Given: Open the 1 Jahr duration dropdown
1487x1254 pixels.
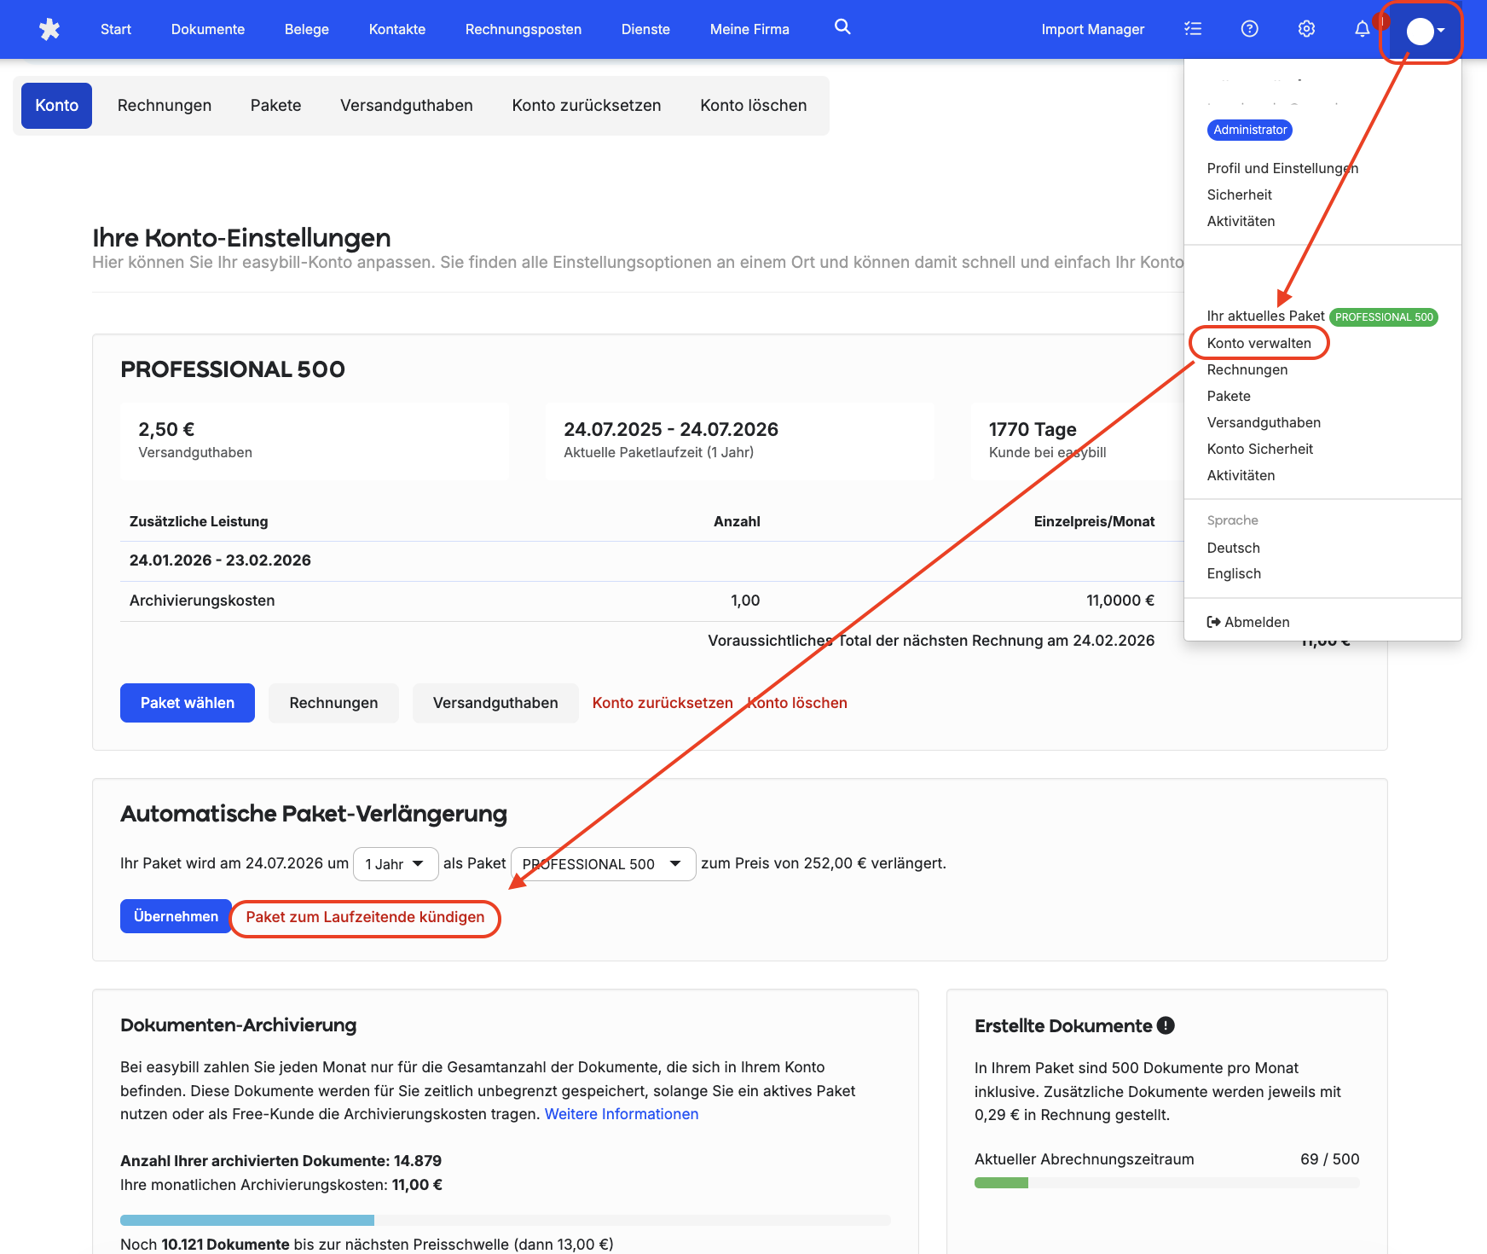Looking at the screenshot, I should pos(396,864).
